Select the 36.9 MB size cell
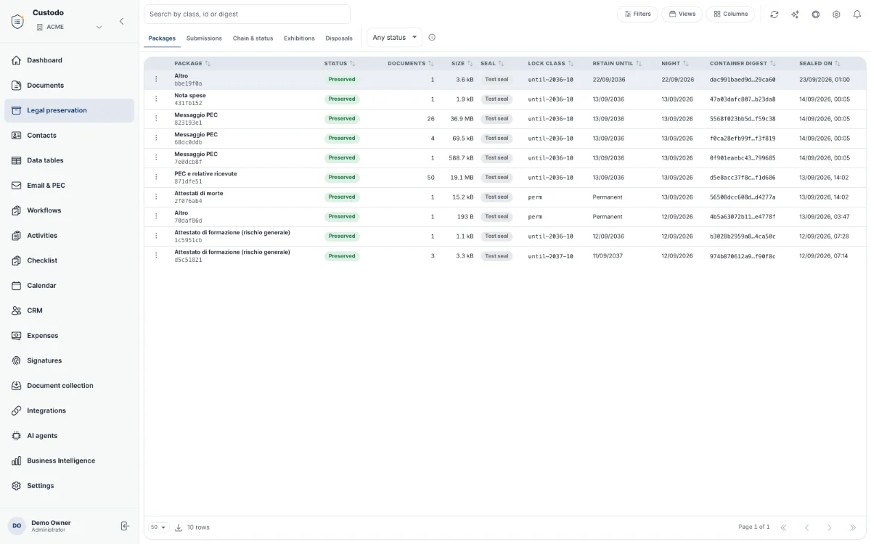 [462, 119]
